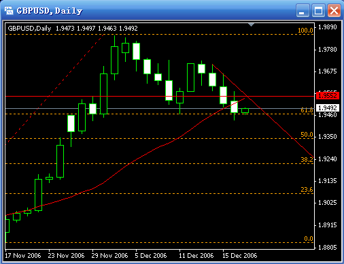This screenshot has width=344, height=264.
Task: Click the 1.9025 price scale value
Action: coord(328,203)
